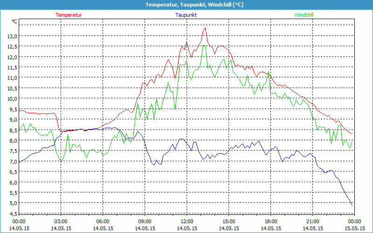Click the 06:00 time axis label
This screenshot has height=233, width=373.
(x=103, y=221)
